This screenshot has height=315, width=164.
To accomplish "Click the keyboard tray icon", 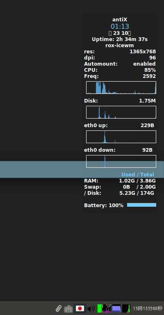I will tap(68, 308).
